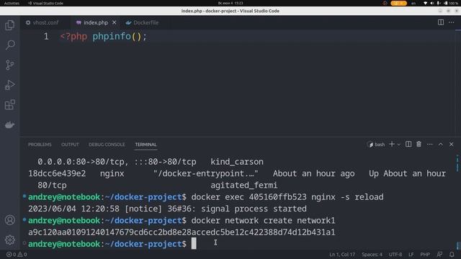Viewport: 461px width, 259px height.
Task: Split the editor to the right
Action: [441, 22]
